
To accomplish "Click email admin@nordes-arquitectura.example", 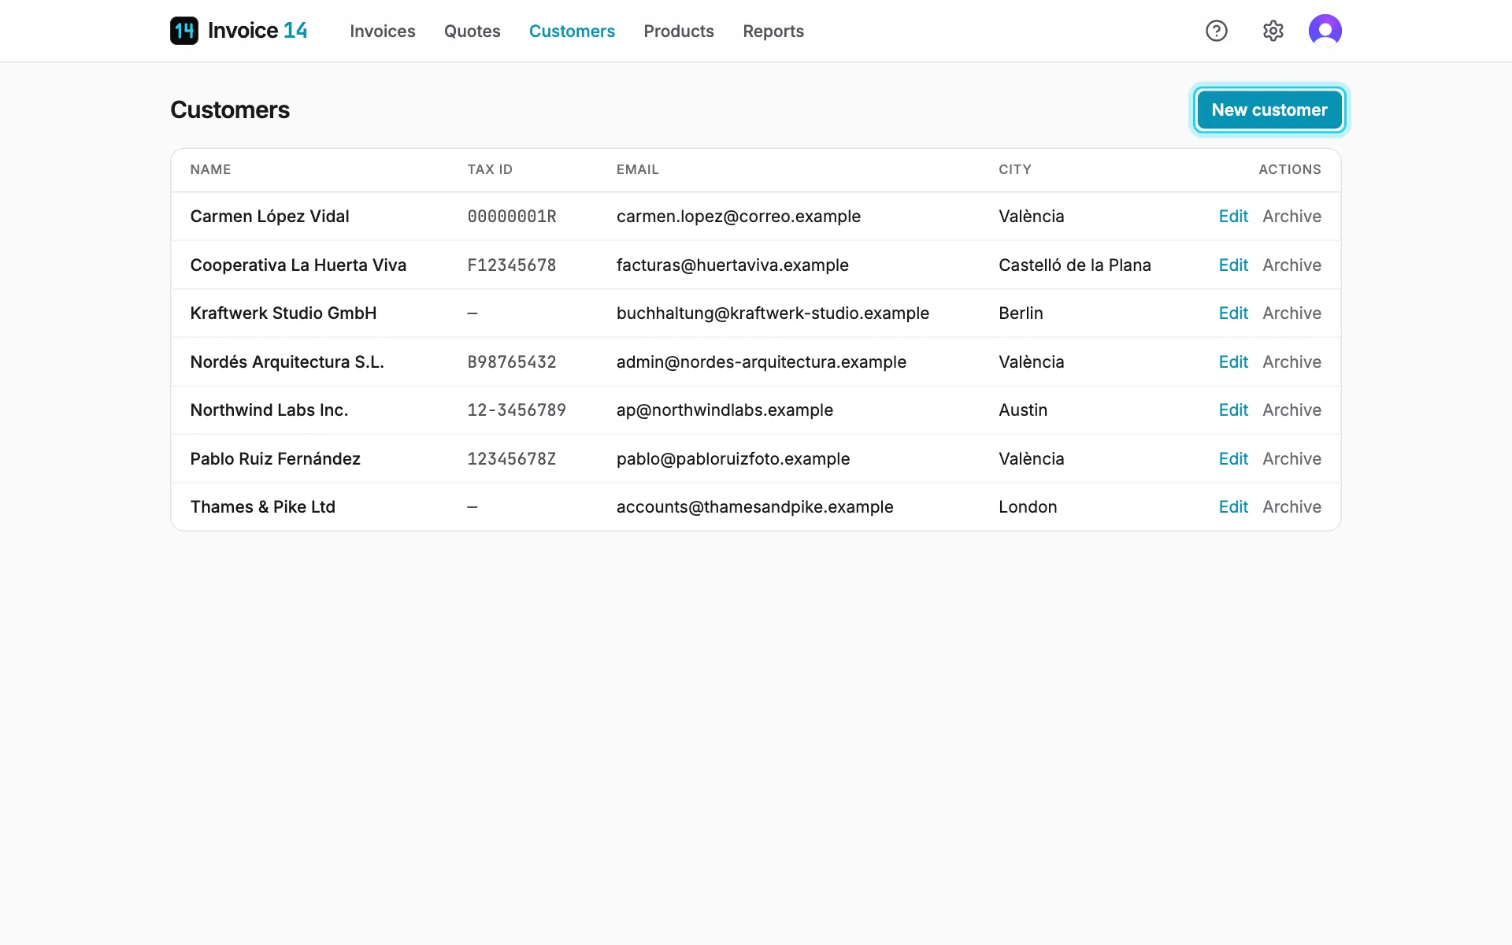I will point(762,362).
